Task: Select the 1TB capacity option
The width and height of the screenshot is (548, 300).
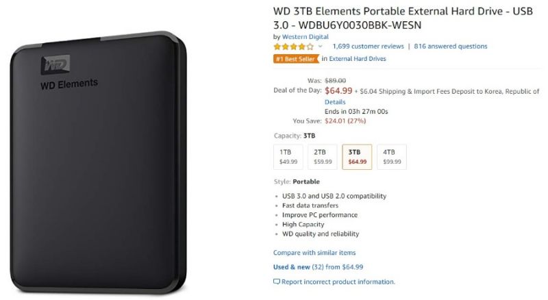Action: [x=288, y=156]
